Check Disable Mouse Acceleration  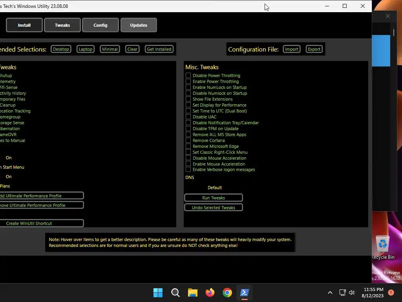[x=188, y=158]
